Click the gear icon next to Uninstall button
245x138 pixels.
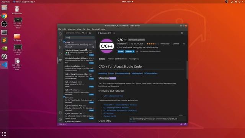click(137, 51)
